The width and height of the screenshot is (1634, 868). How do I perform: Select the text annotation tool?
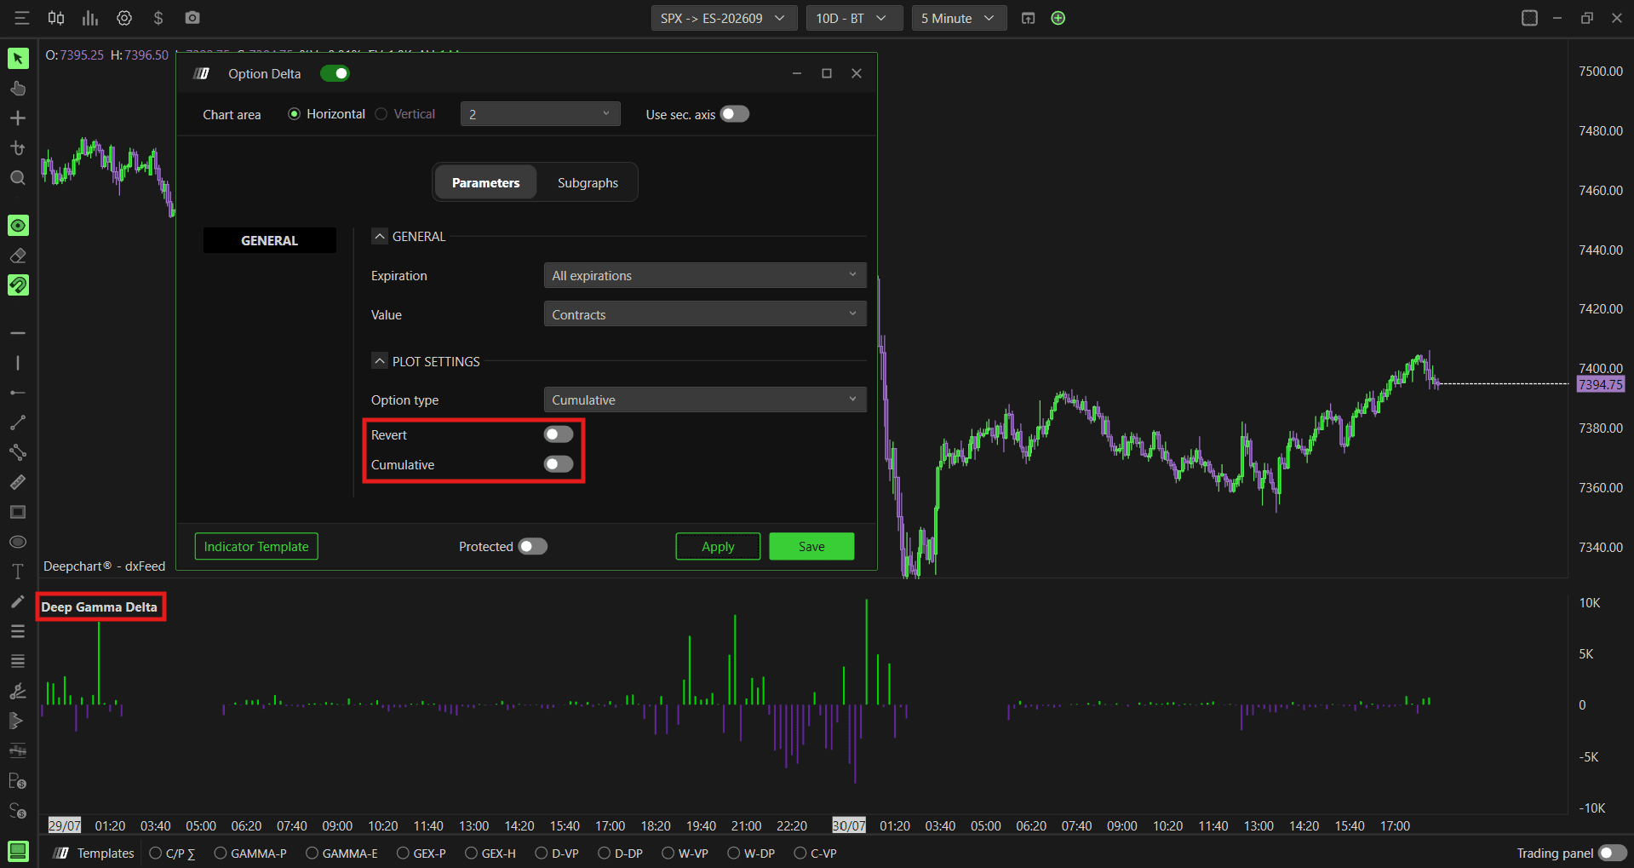(18, 572)
